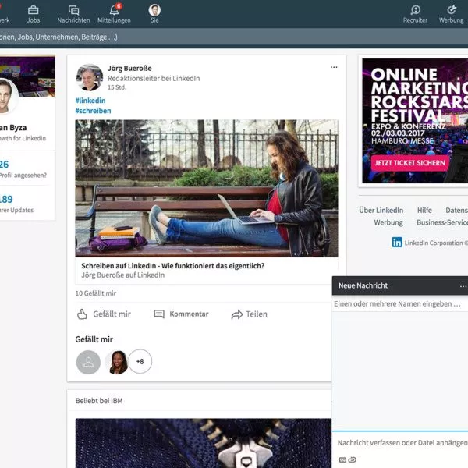Open the Recruiter icon
This screenshot has height=468, width=468.
click(415, 10)
